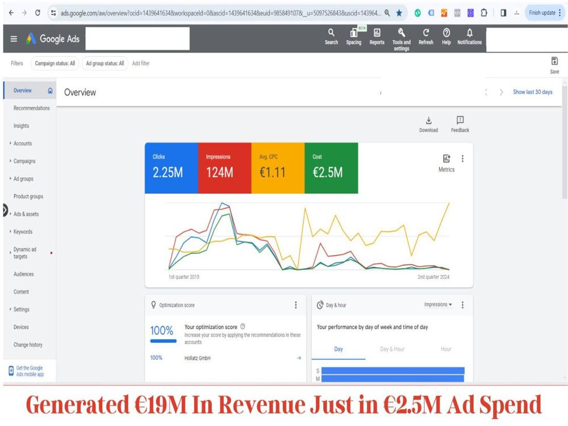
Task: Expand the Campaigns section
Action: 10,161
